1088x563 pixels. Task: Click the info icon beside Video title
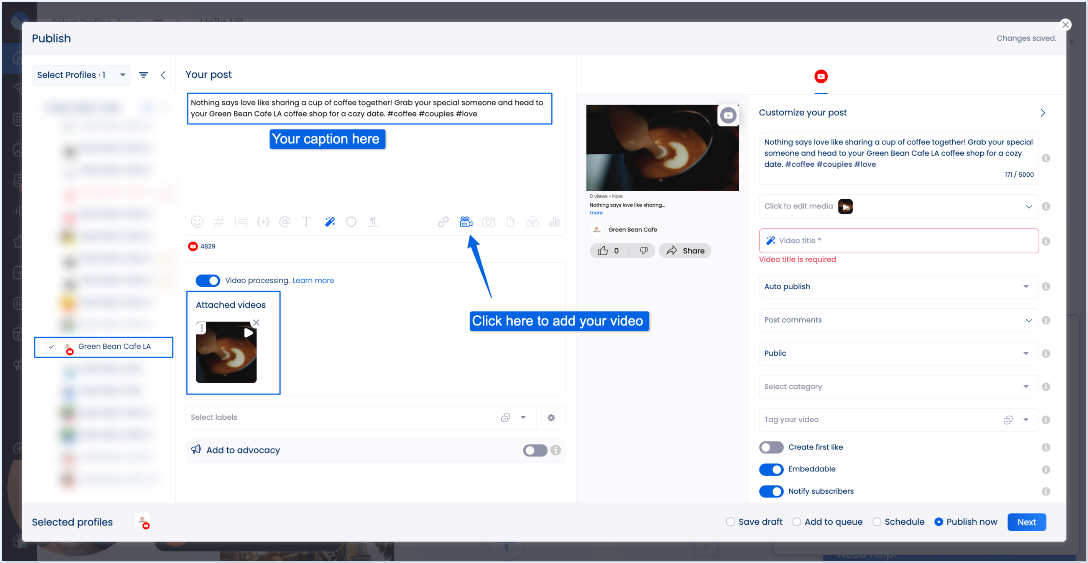[1046, 241]
